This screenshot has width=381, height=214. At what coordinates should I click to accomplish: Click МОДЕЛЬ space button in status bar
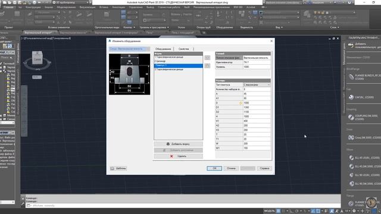pos(270,211)
